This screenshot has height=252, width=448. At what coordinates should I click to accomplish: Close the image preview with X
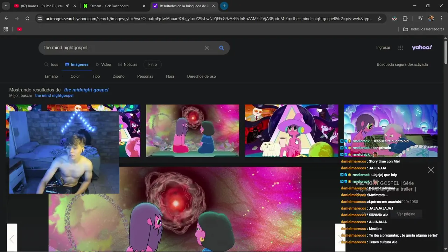(431, 170)
